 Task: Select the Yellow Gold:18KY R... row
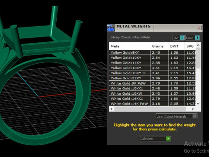[152, 73]
